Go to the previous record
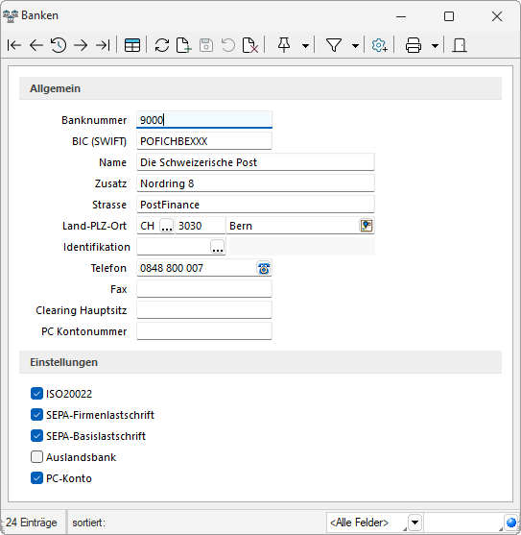This screenshot has width=521, height=535. (x=36, y=45)
